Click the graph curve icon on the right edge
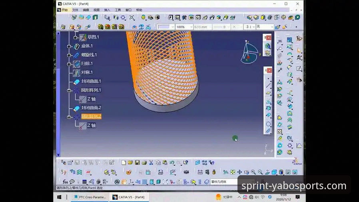This screenshot has width=359, height=202. (299, 146)
